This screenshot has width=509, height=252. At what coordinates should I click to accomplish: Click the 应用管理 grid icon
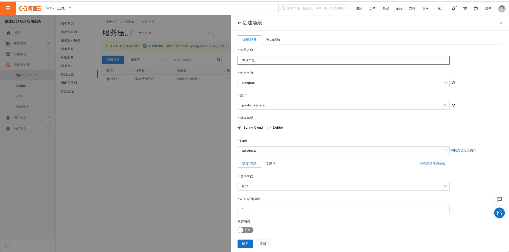coord(8,54)
